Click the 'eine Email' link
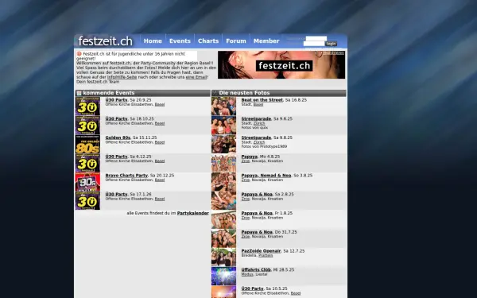Viewport: 477px width, 298px height. click(x=196, y=77)
